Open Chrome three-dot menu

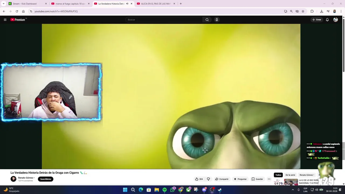[341, 11]
